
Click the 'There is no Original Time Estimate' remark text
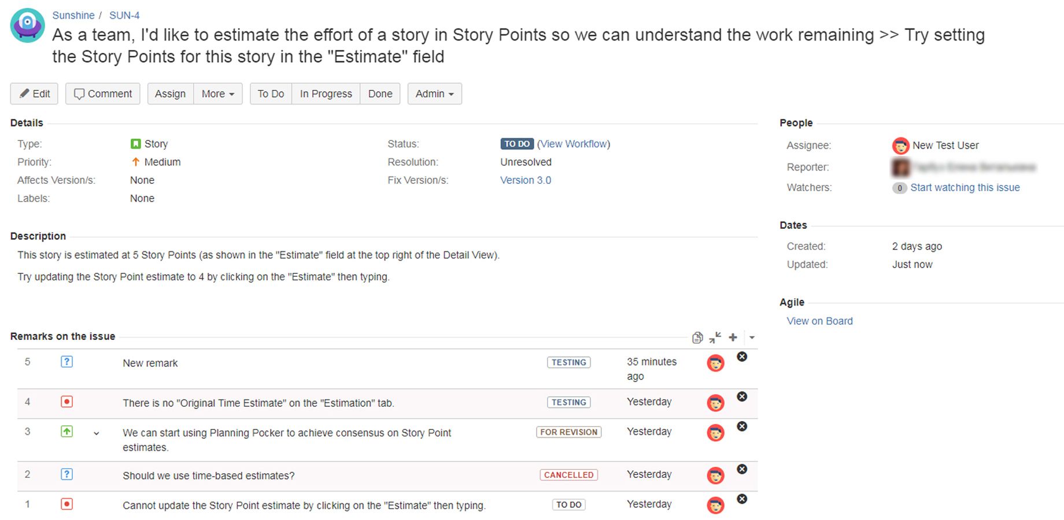tap(258, 403)
